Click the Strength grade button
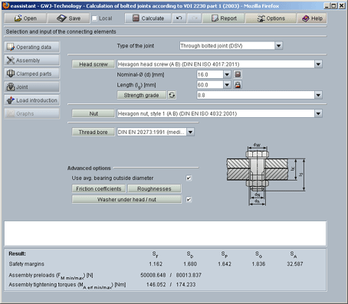The image size is (348, 304). [141, 95]
